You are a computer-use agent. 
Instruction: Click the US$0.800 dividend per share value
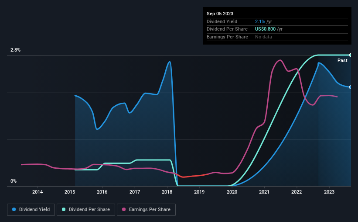click(x=265, y=29)
